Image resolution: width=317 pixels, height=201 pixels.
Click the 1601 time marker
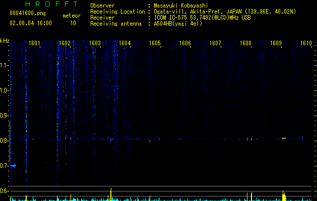point(34,43)
